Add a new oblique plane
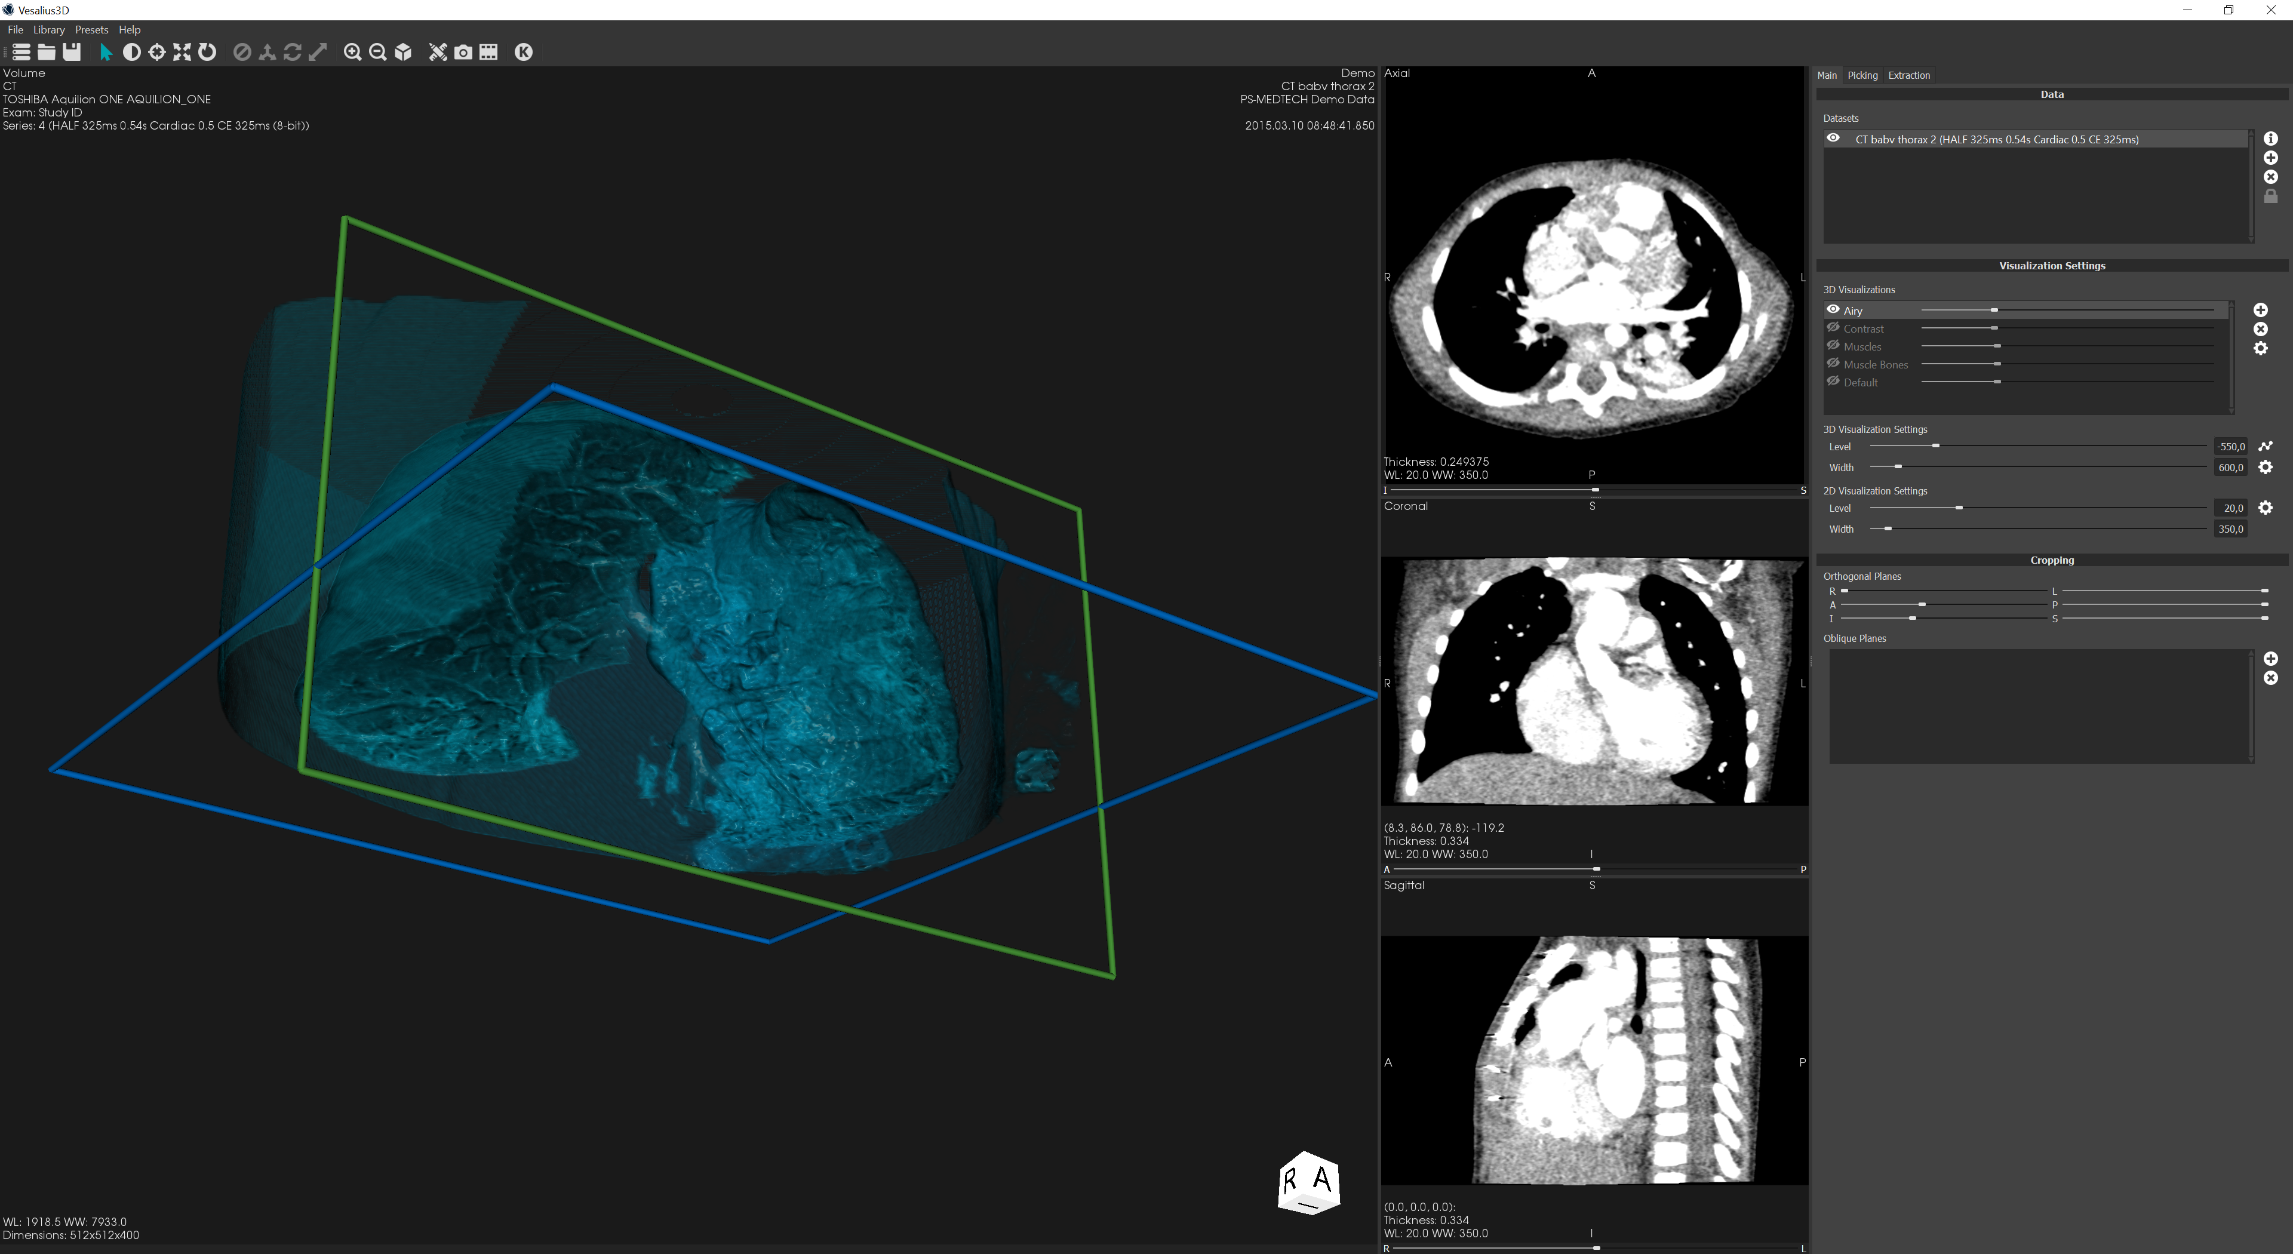 tap(2271, 659)
